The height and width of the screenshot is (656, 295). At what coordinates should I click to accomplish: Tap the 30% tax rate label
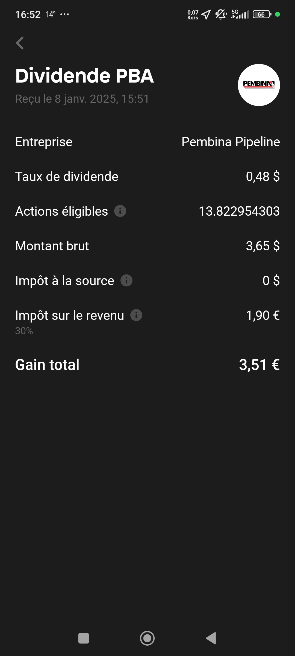(x=24, y=331)
